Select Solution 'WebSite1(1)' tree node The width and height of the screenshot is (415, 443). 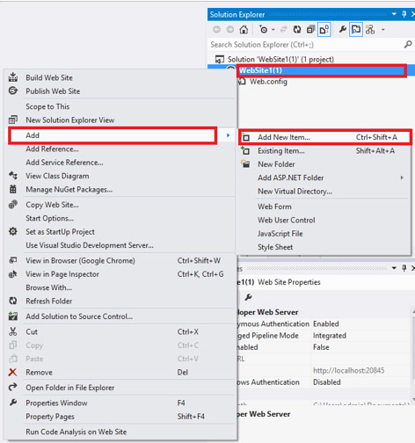[280, 60]
